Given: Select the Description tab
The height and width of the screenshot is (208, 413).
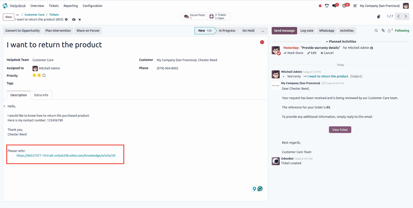Looking at the screenshot, I should coord(18,95).
